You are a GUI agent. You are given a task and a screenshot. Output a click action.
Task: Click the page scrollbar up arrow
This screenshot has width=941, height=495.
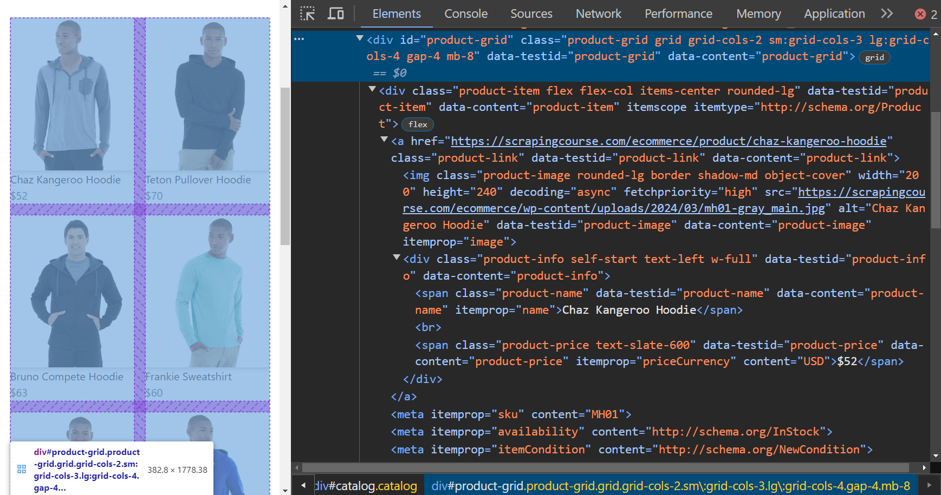tap(285, 6)
